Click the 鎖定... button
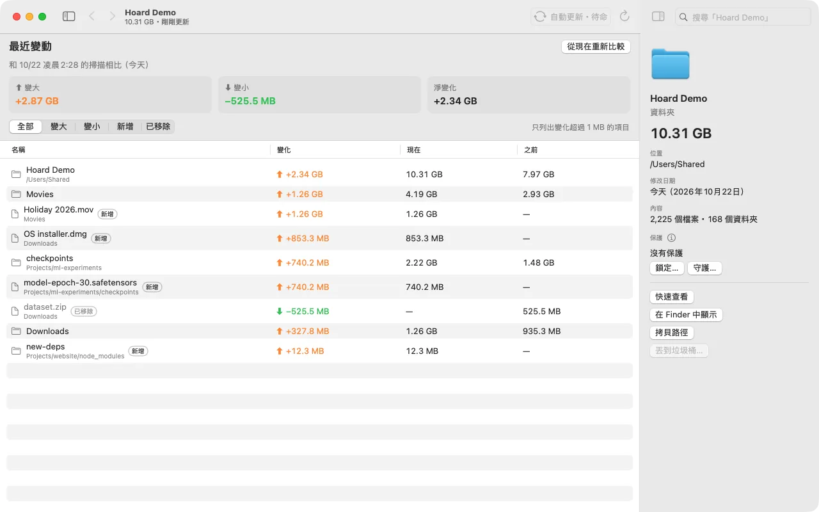 pyautogui.click(x=667, y=268)
